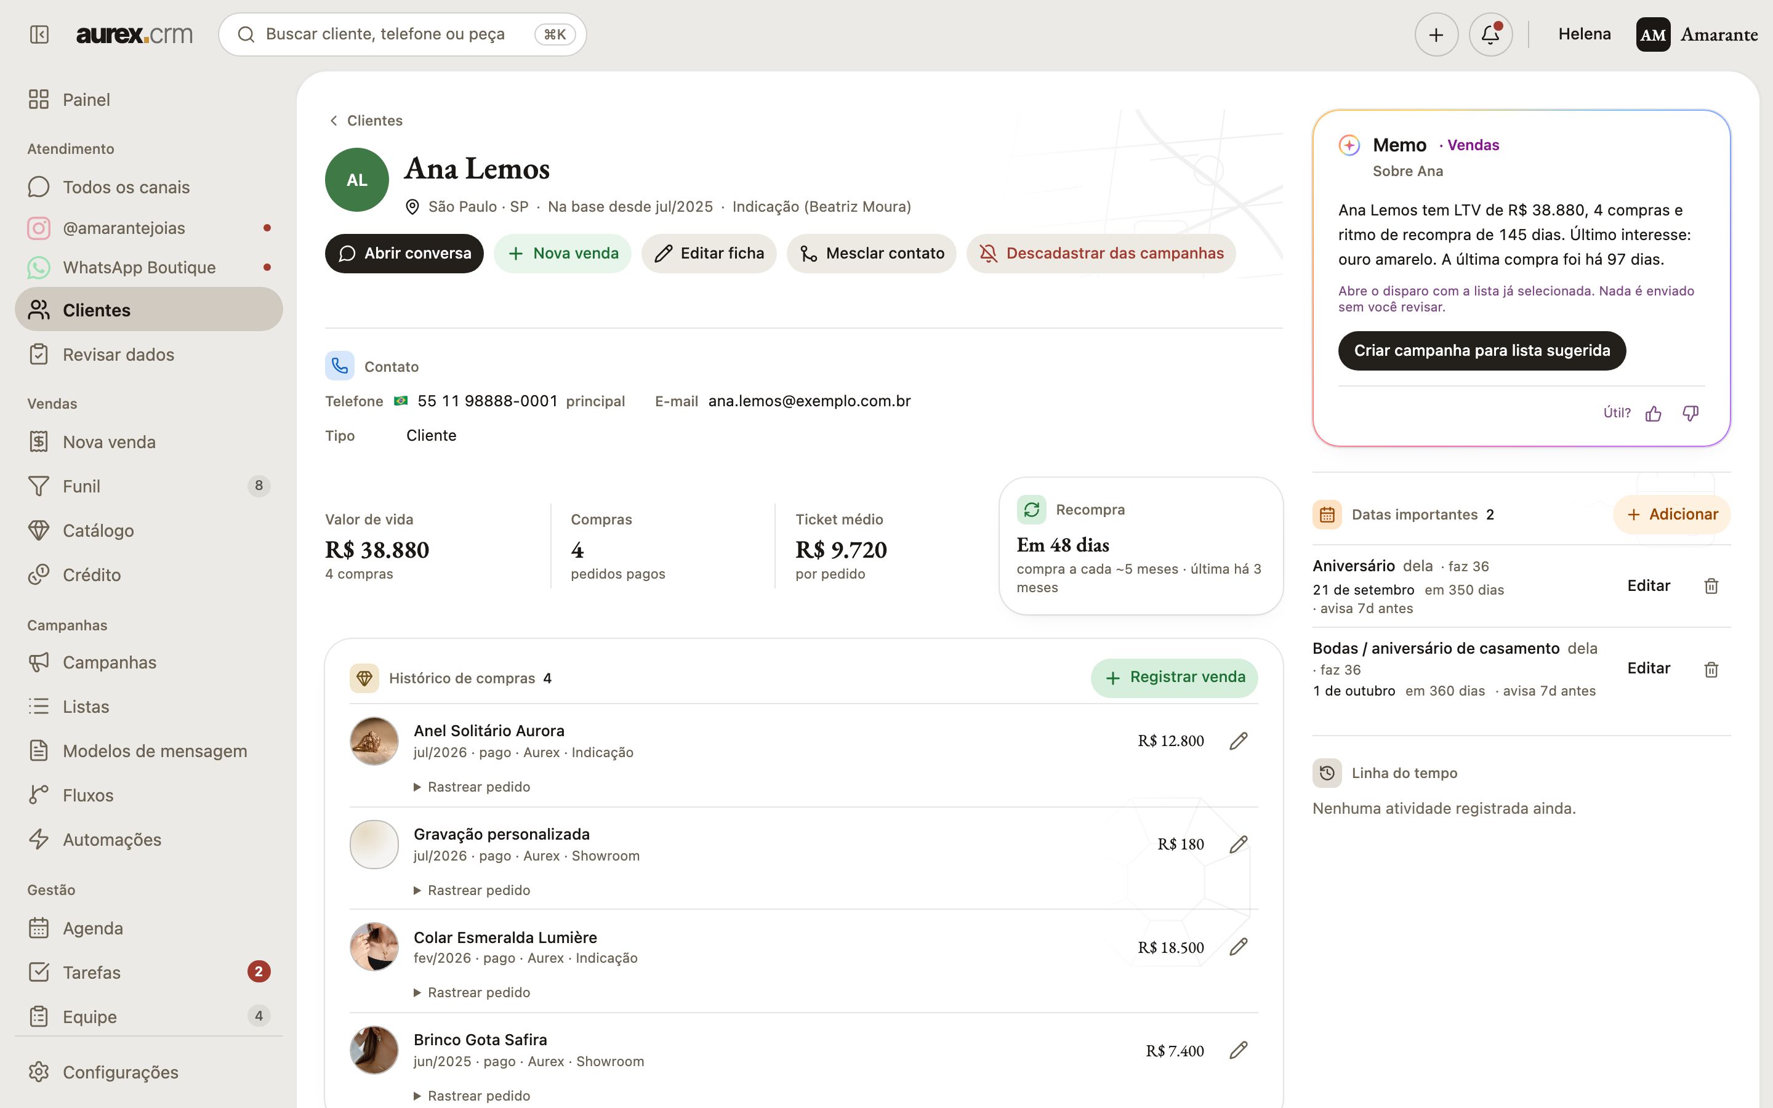The image size is (1773, 1108).
Task: Click Editar ficha button
Action: pyautogui.click(x=709, y=254)
